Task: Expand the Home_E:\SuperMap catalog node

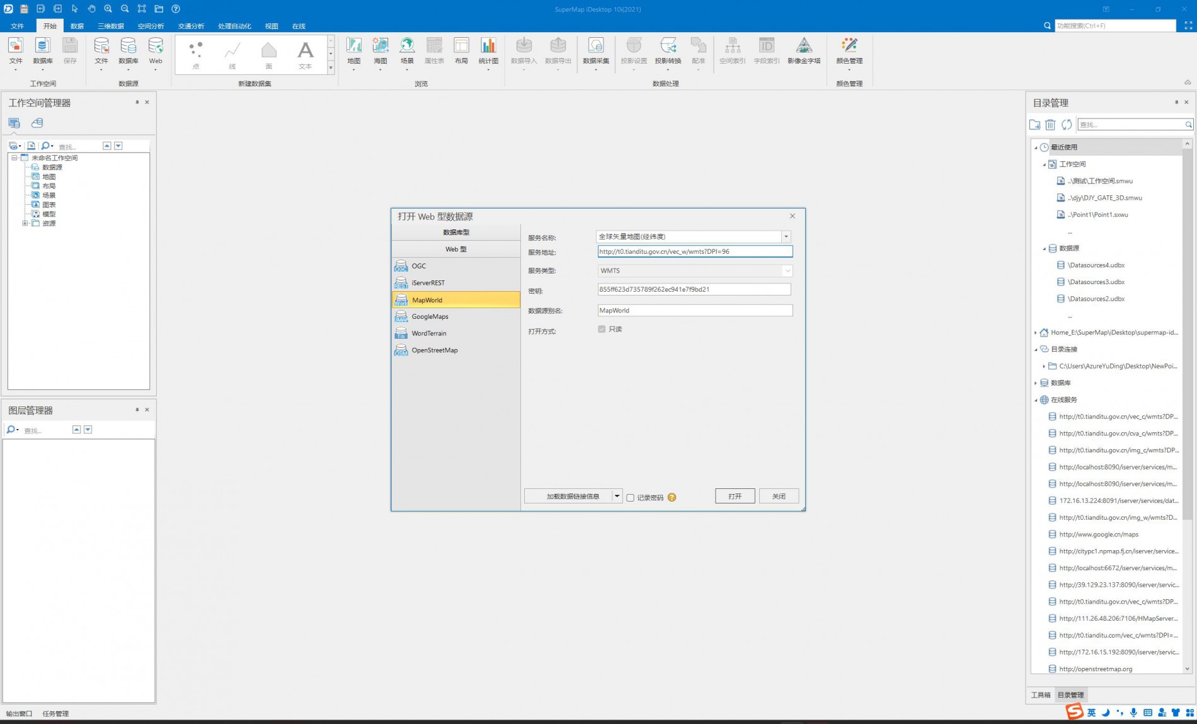Action: [1036, 333]
